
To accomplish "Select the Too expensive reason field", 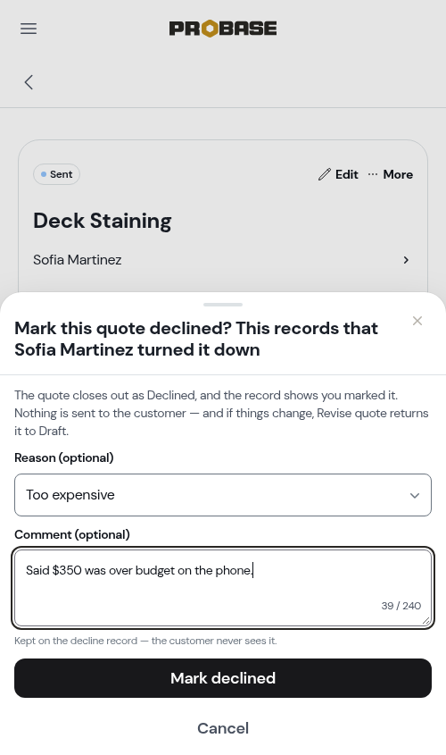I will (x=223, y=495).
